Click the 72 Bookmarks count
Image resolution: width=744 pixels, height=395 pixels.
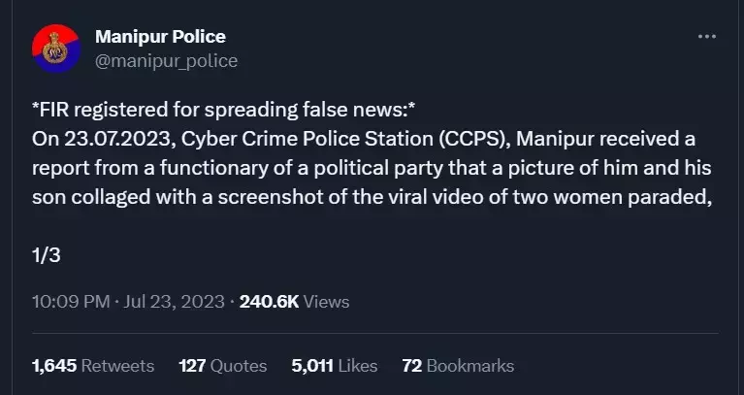tap(458, 366)
